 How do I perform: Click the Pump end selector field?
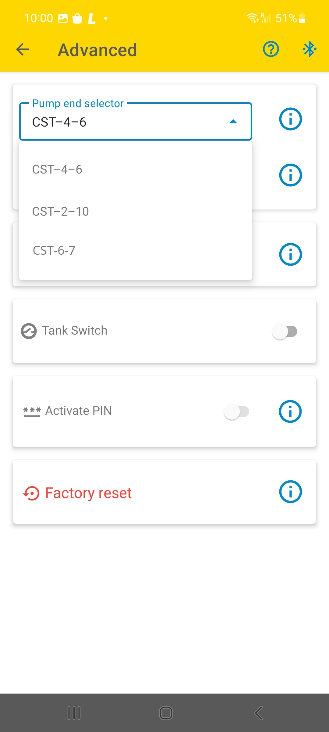pyautogui.click(x=136, y=121)
